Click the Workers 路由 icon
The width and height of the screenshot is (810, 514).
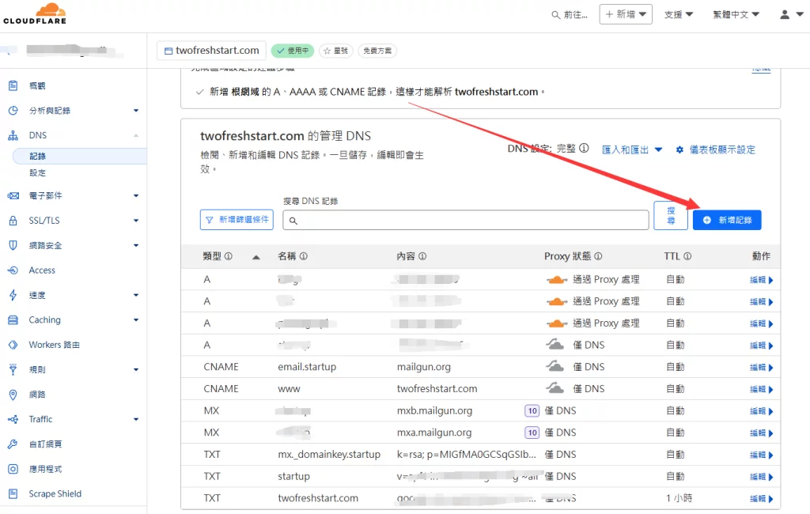[x=13, y=345]
